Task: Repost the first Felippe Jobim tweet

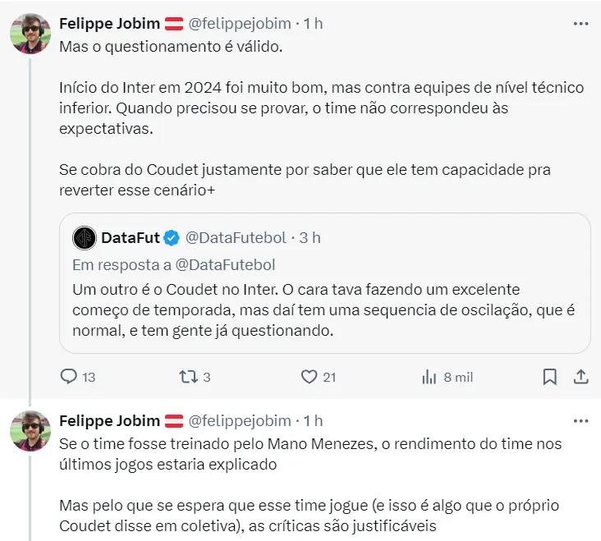Action: (186, 377)
